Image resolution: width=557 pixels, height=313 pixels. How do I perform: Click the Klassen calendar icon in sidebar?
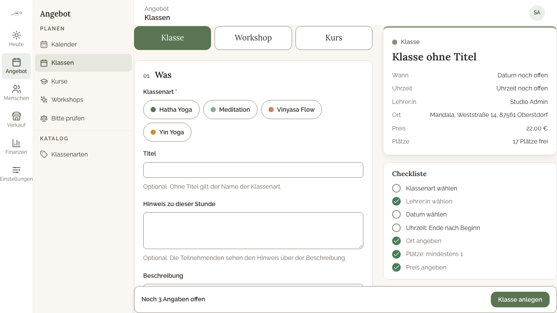tap(44, 63)
